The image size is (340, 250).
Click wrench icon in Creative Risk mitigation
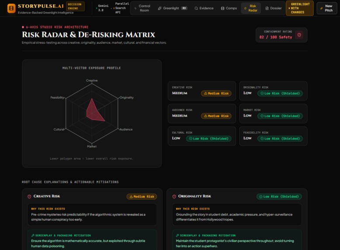click(33, 235)
